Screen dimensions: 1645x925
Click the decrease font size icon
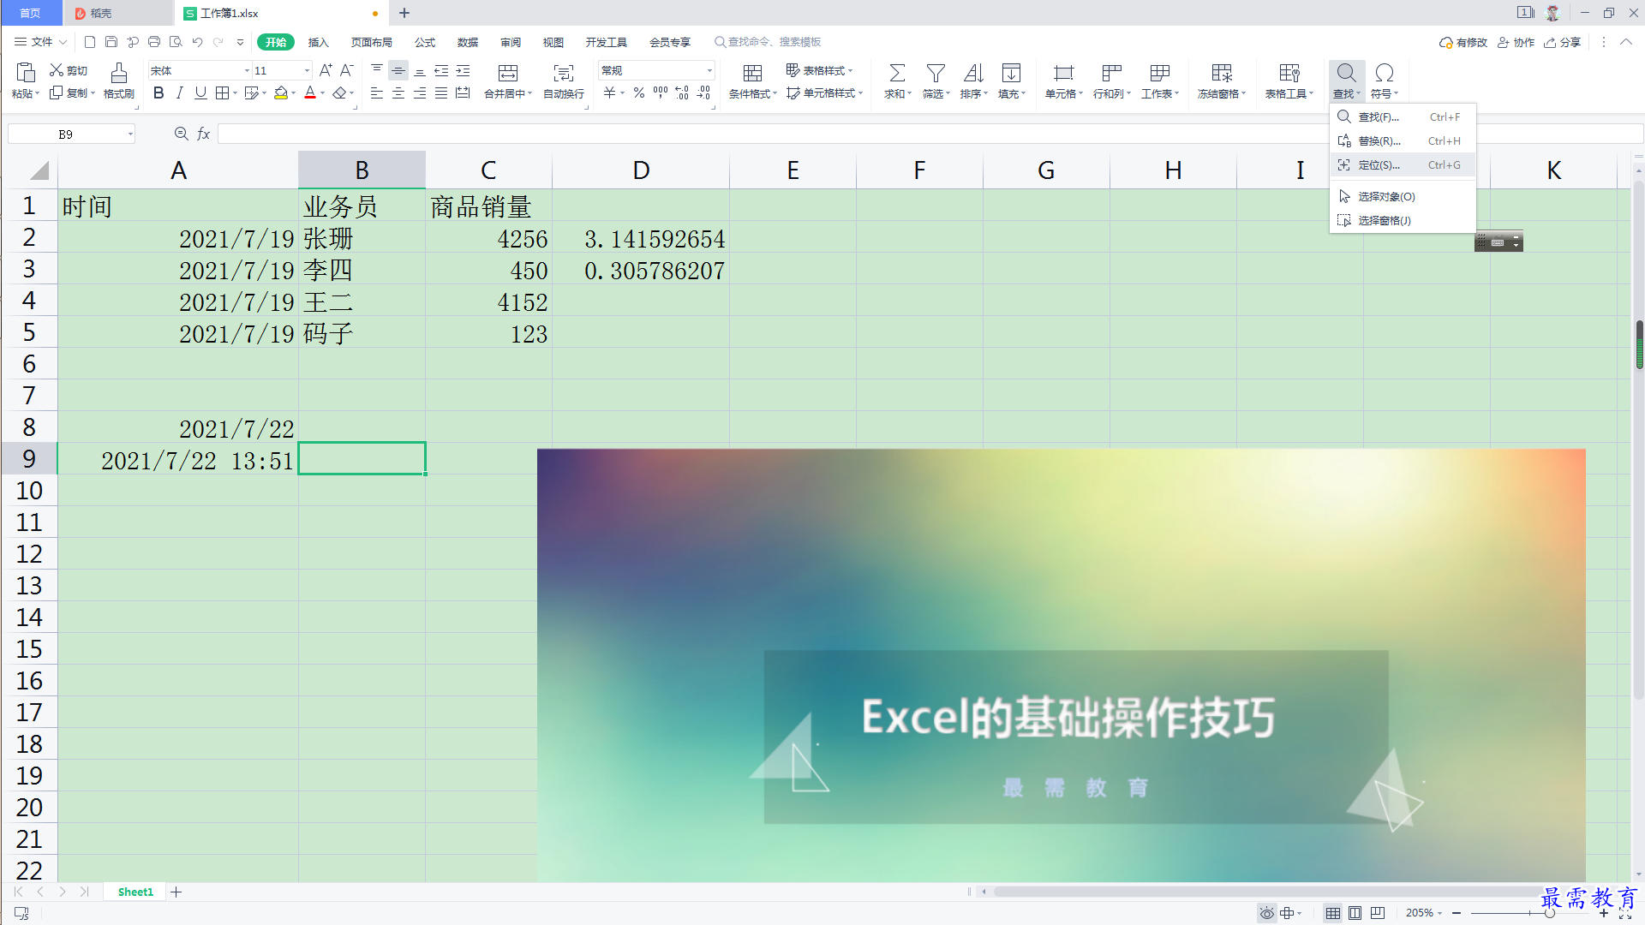pyautogui.click(x=347, y=70)
